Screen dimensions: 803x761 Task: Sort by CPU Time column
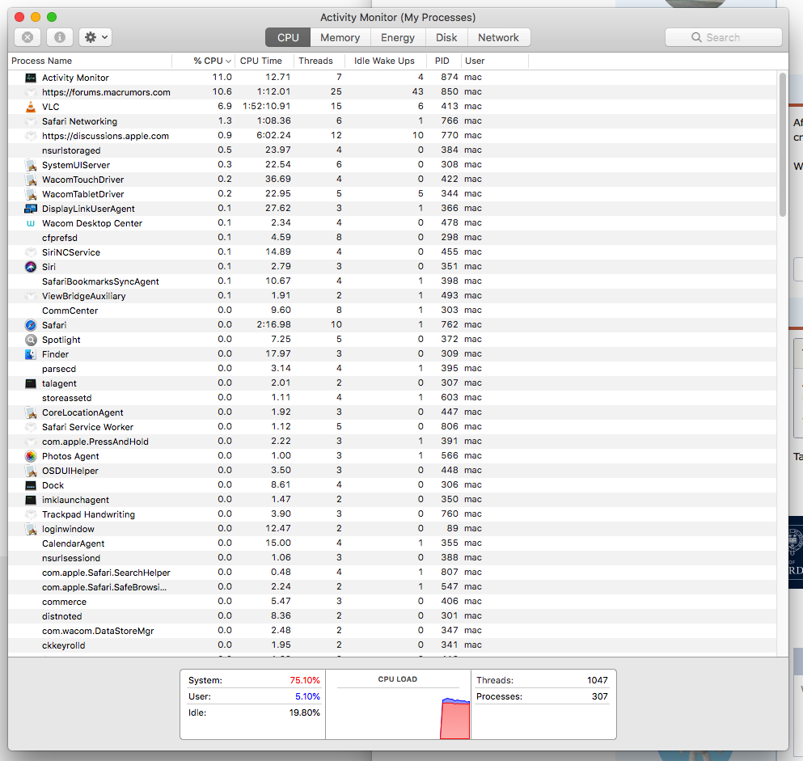coord(264,61)
